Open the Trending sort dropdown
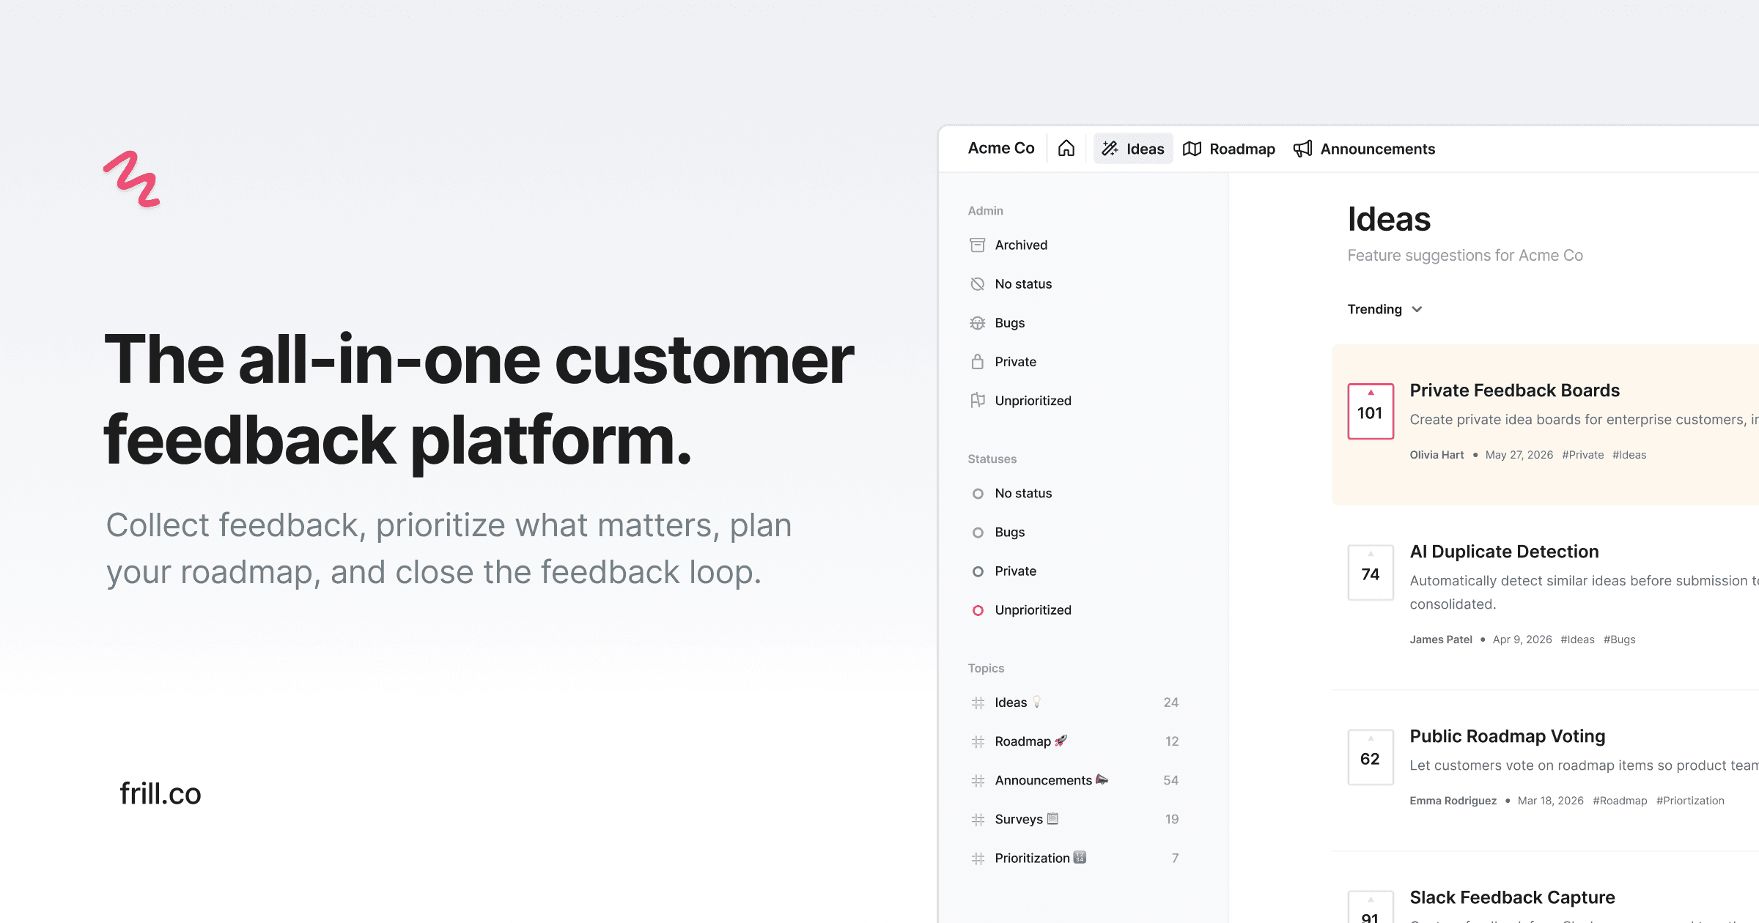Image resolution: width=1759 pixels, height=923 pixels. tap(1384, 309)
